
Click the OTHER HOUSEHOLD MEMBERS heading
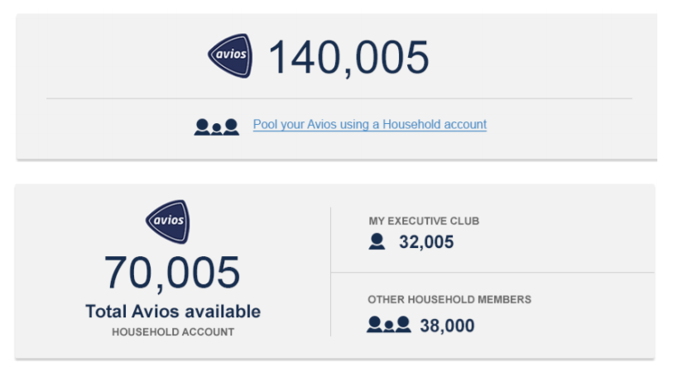coord(449,299)
